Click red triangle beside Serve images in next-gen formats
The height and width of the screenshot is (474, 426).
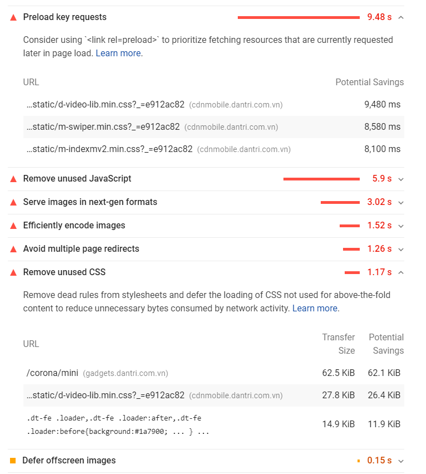pos(13,202)
